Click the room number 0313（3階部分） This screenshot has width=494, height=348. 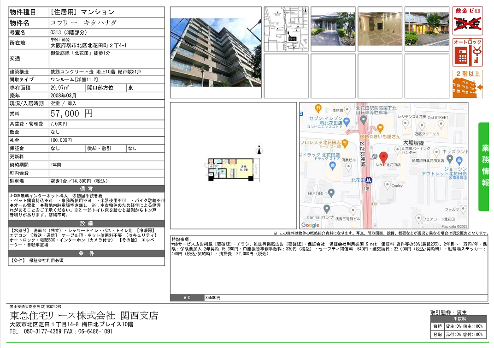[x=69, y=32]
